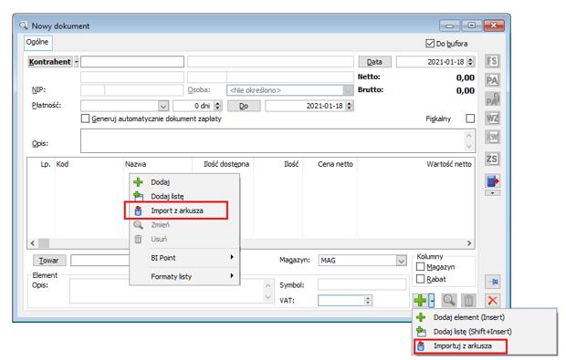Click the Kontrahent button
The image size is (566, 360).
[x=50, y=62]
